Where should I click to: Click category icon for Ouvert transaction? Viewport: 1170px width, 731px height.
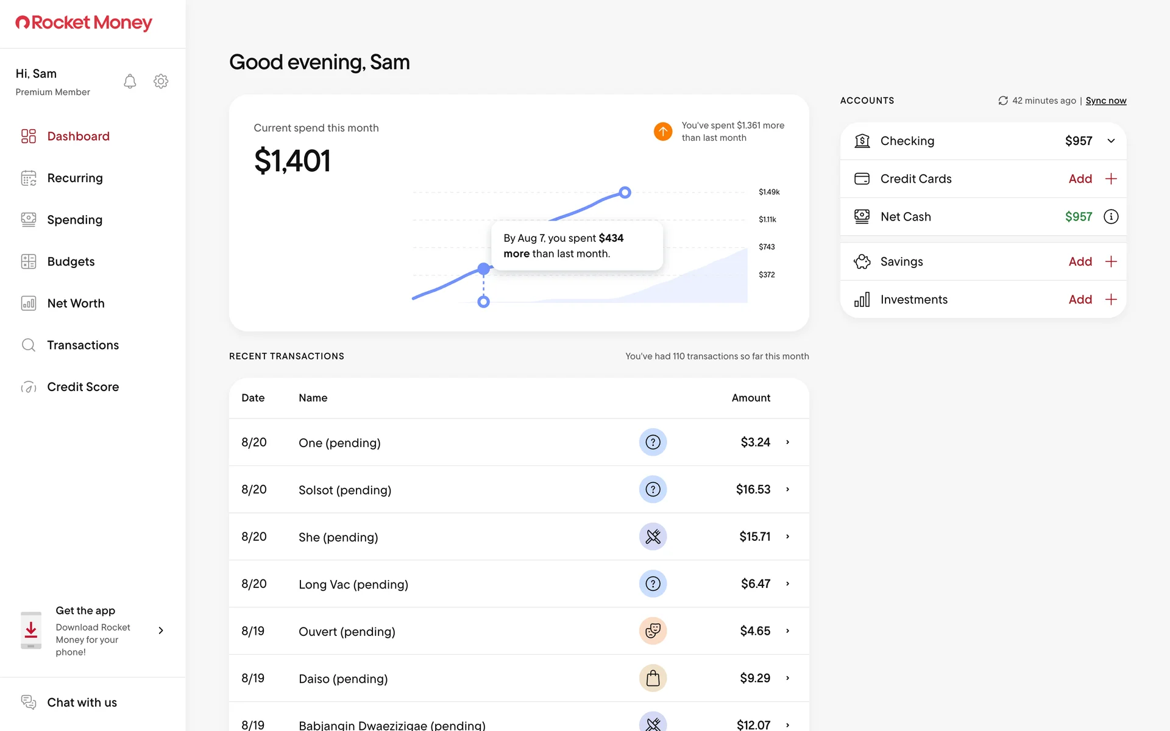point(653,631)
